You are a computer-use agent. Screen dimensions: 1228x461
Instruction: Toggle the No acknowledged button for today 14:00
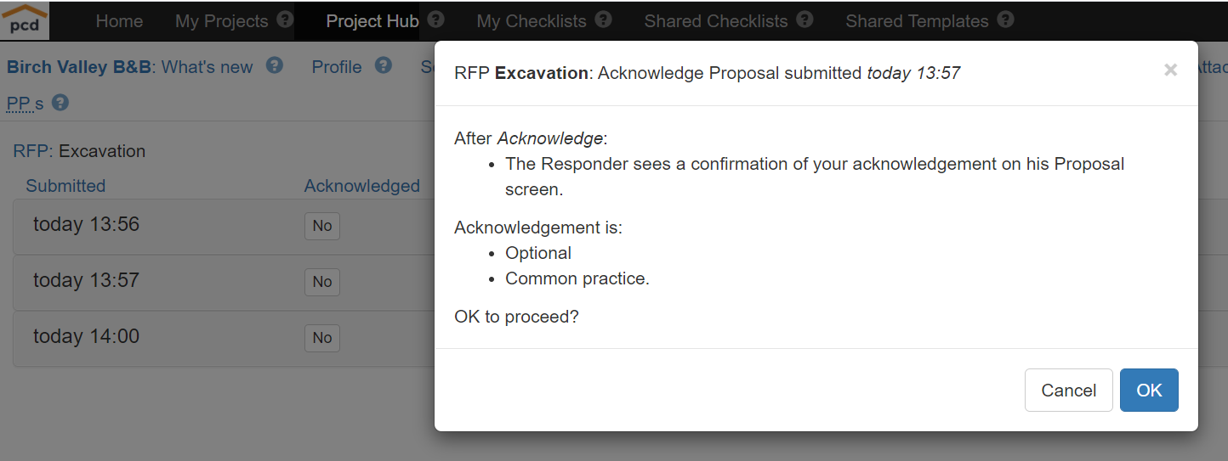322,338
